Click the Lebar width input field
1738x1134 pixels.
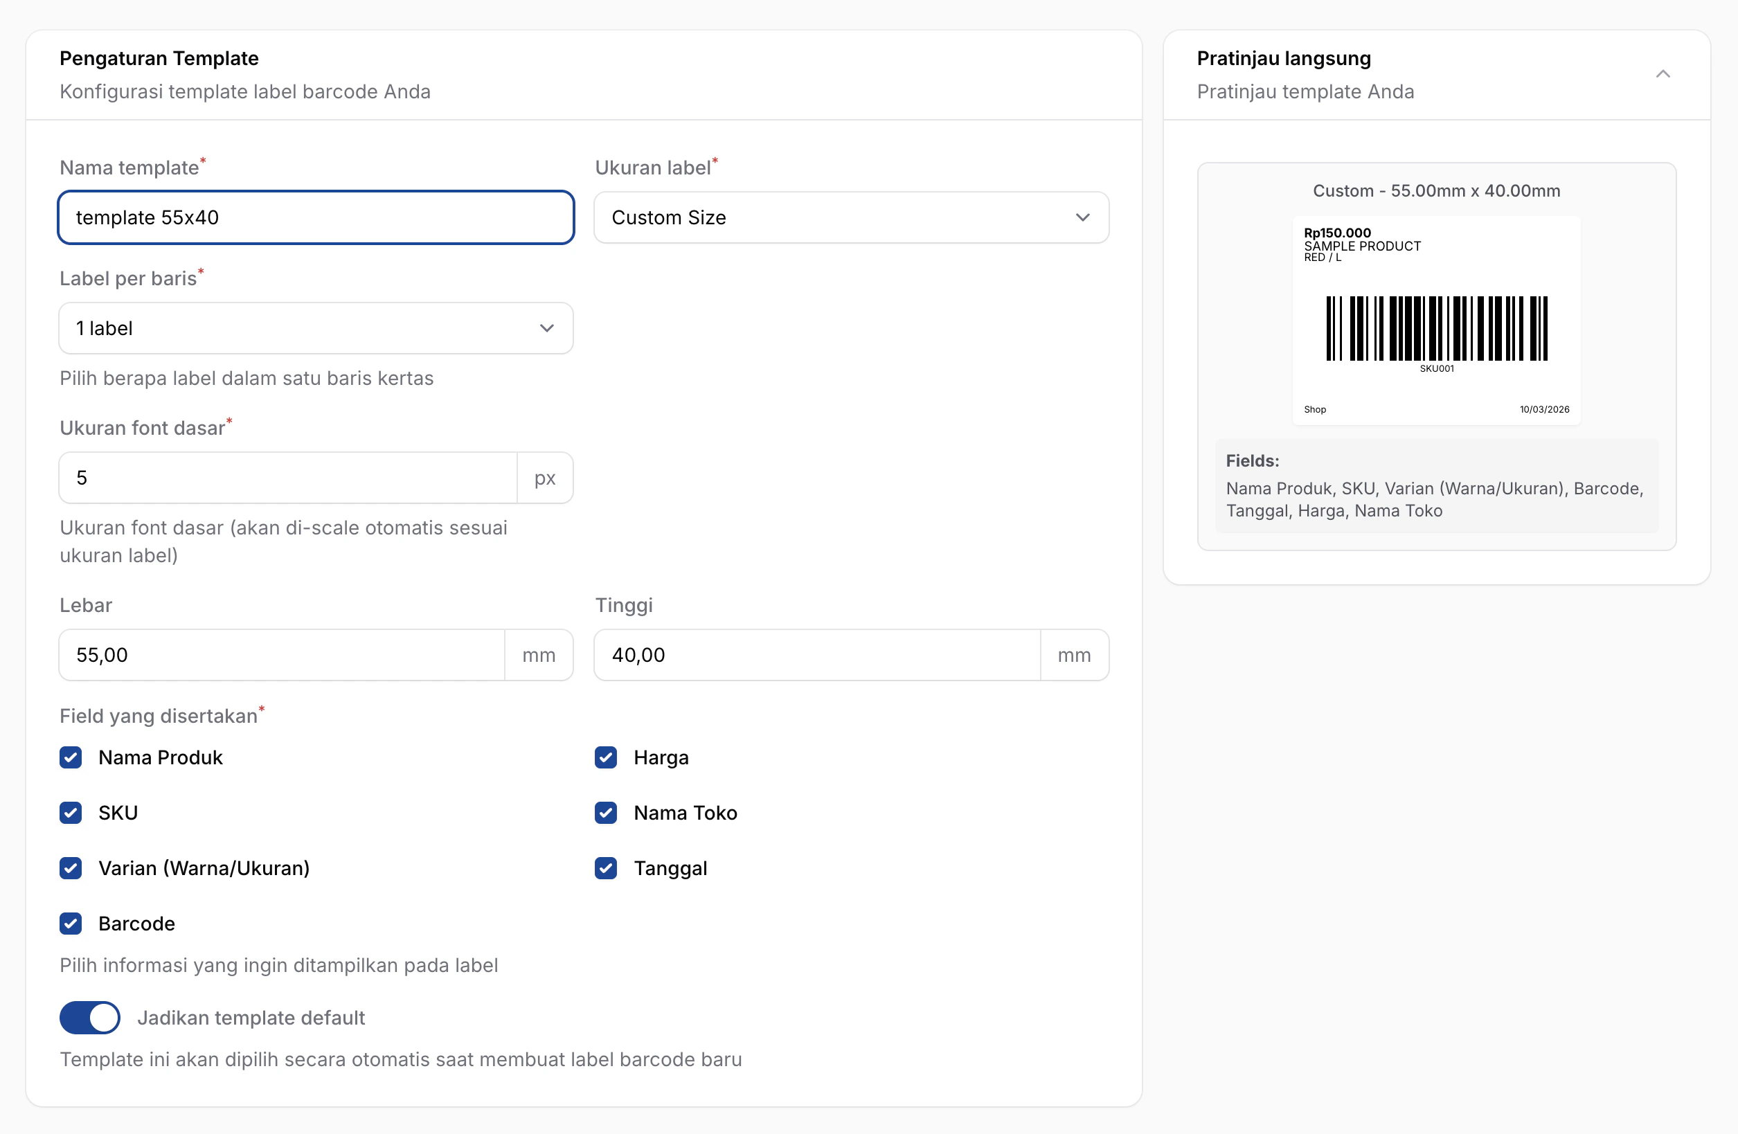click(x=281, y=655)
